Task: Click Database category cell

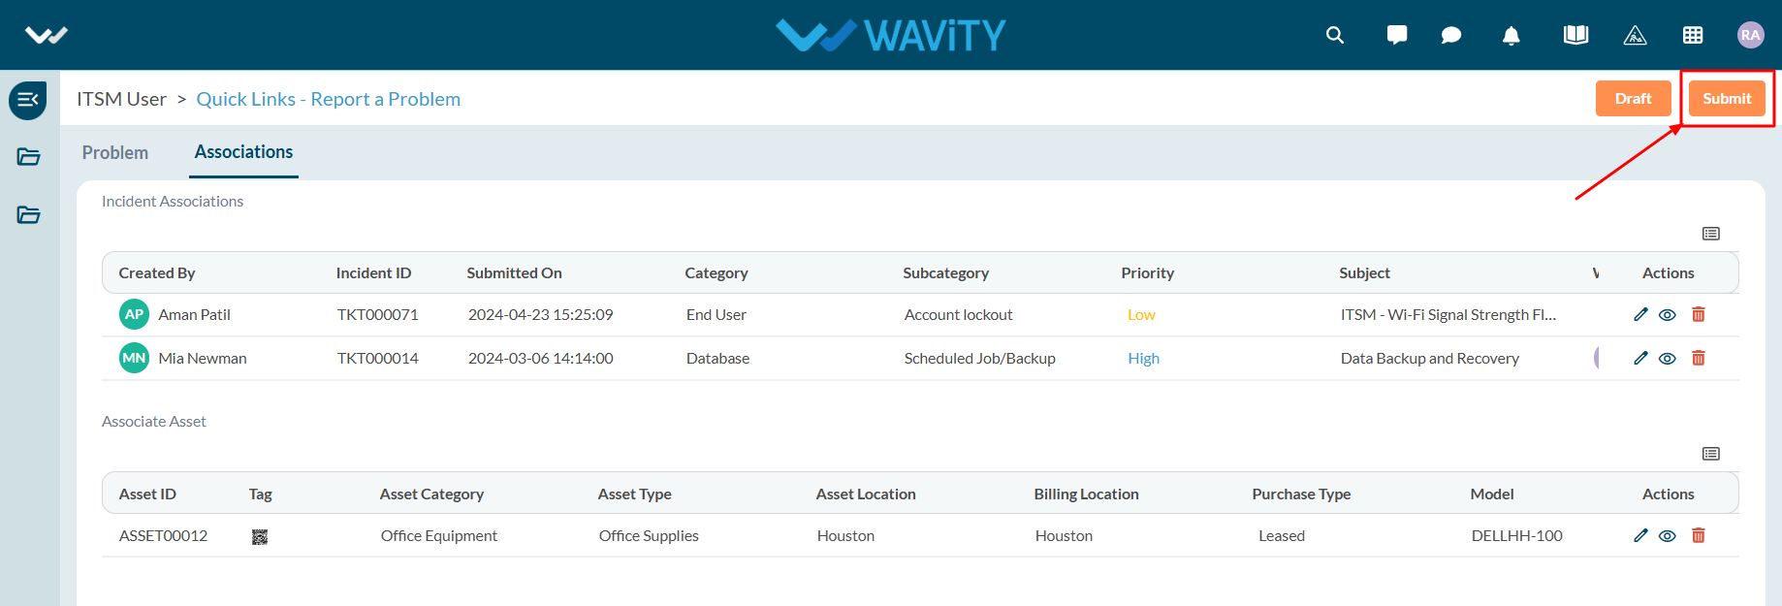Action: tap(717, 359)
